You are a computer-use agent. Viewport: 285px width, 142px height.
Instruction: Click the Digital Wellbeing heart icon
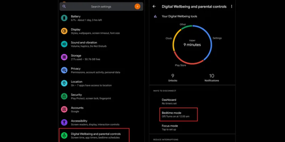[64, 136]
